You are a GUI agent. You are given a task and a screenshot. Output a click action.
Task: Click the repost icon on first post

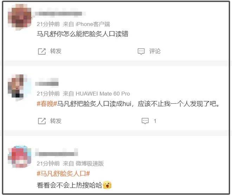point(42,51)
